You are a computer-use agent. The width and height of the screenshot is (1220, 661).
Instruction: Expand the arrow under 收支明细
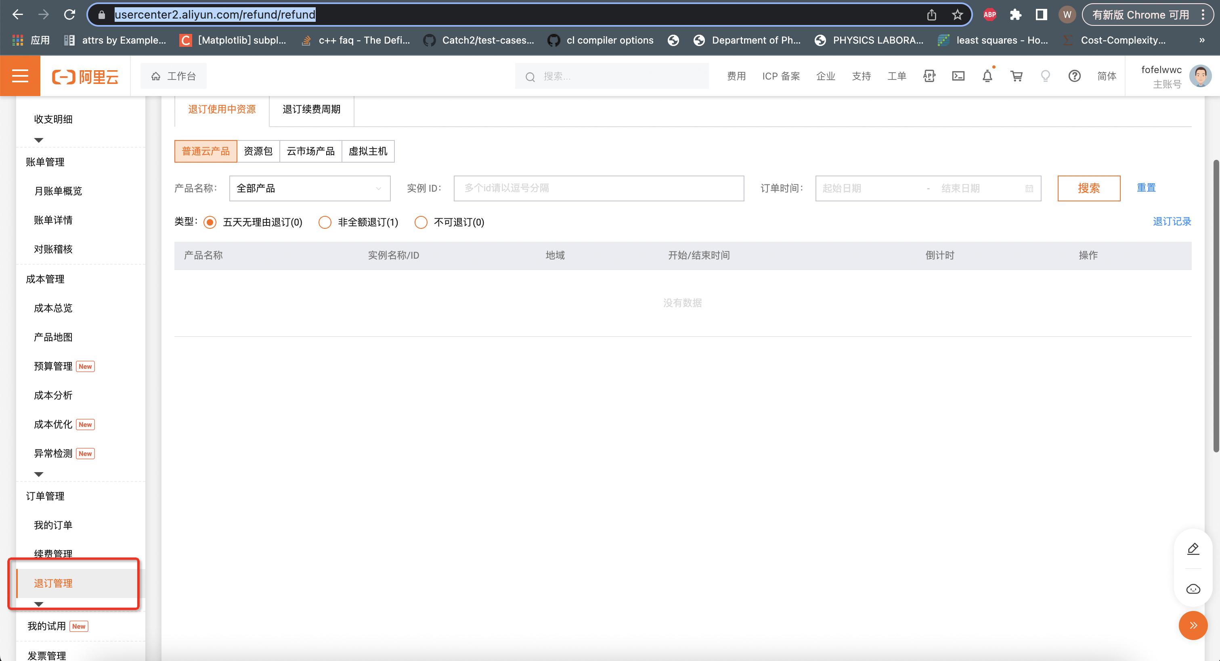(39, 140)
